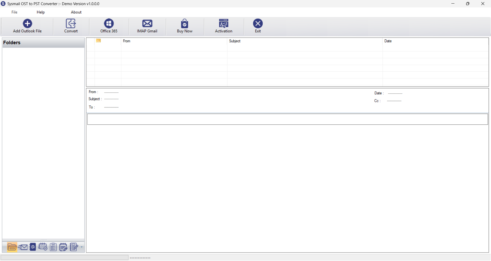The width and height of the screenshot is (491, 261).
Task: Switch to the mail envelope view icon
Action: point(23,247)
